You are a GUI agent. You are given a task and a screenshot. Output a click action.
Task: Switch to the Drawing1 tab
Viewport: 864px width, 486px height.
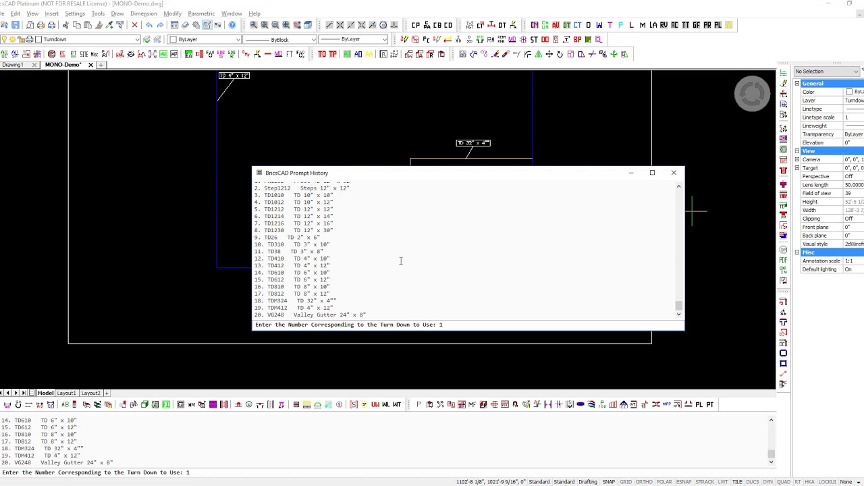tap(13, 65)
